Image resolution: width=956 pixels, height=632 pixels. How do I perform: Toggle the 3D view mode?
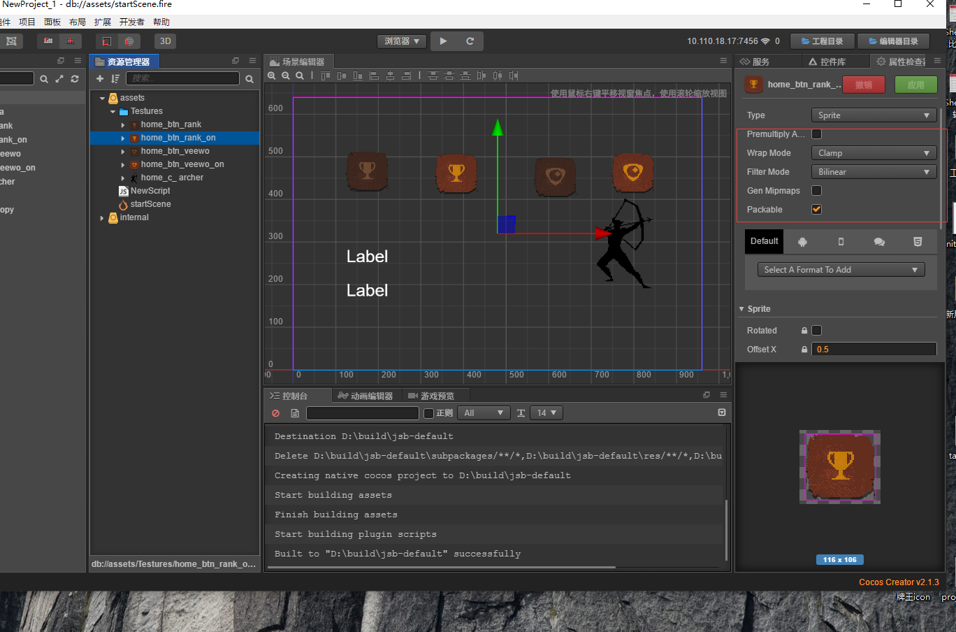(165, 41)
